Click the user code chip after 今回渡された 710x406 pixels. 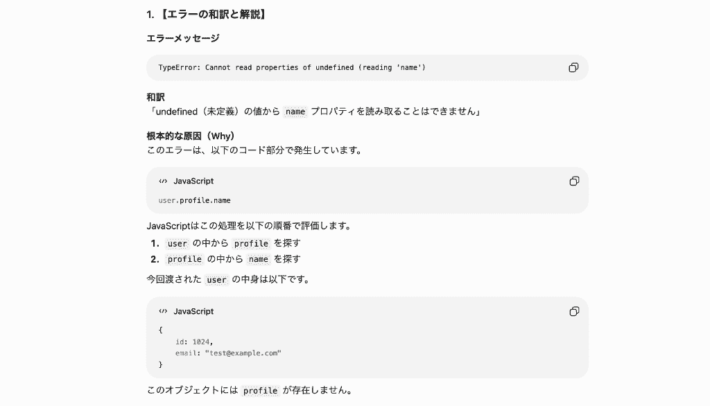point(216,280)
